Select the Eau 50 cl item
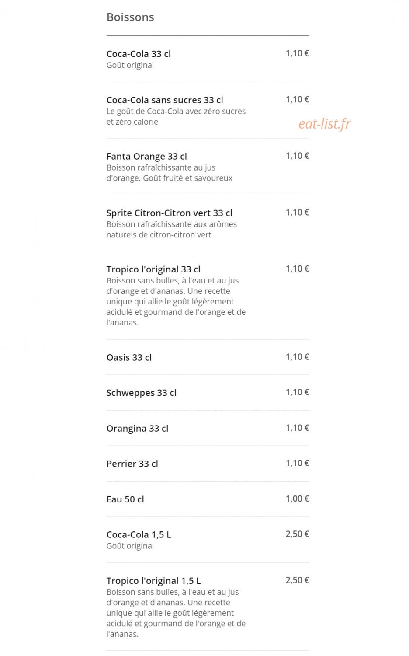This screenshot has height=656, width=409. coord(125,499)
